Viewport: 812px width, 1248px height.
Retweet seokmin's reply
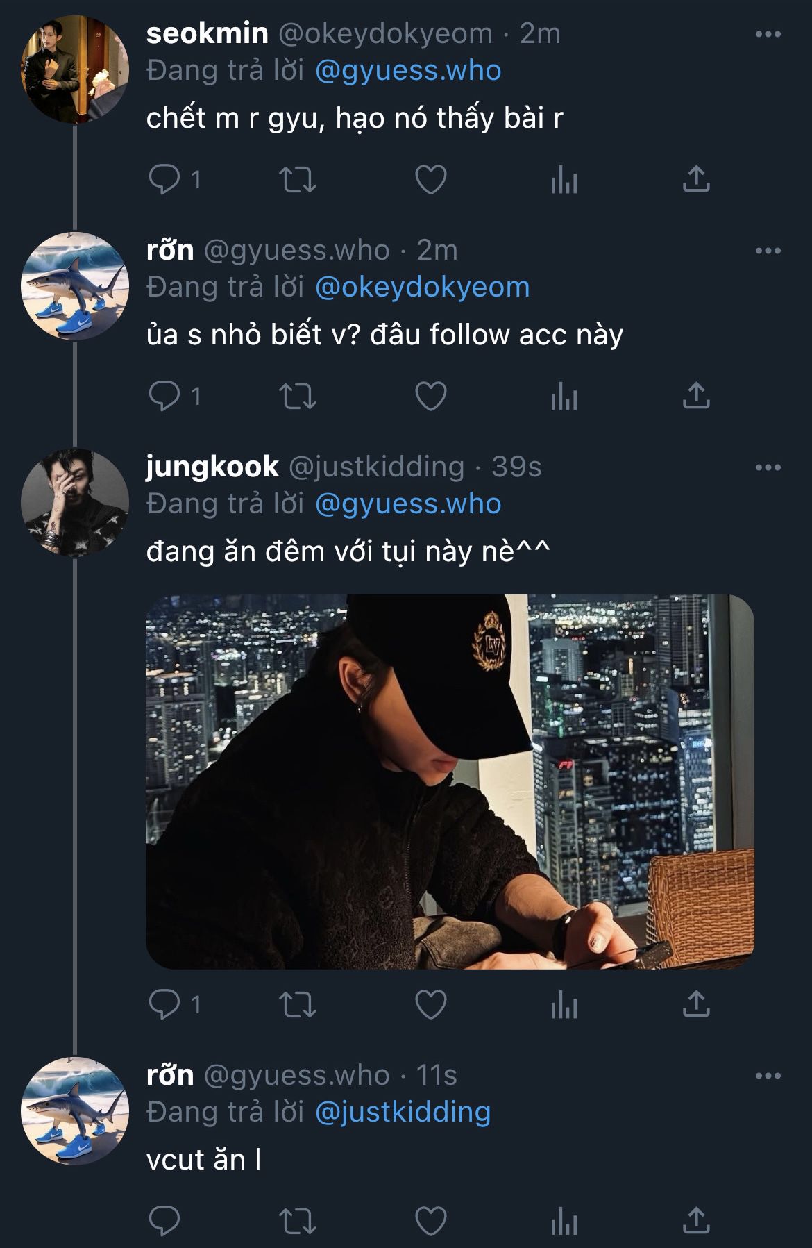(298, 180)
